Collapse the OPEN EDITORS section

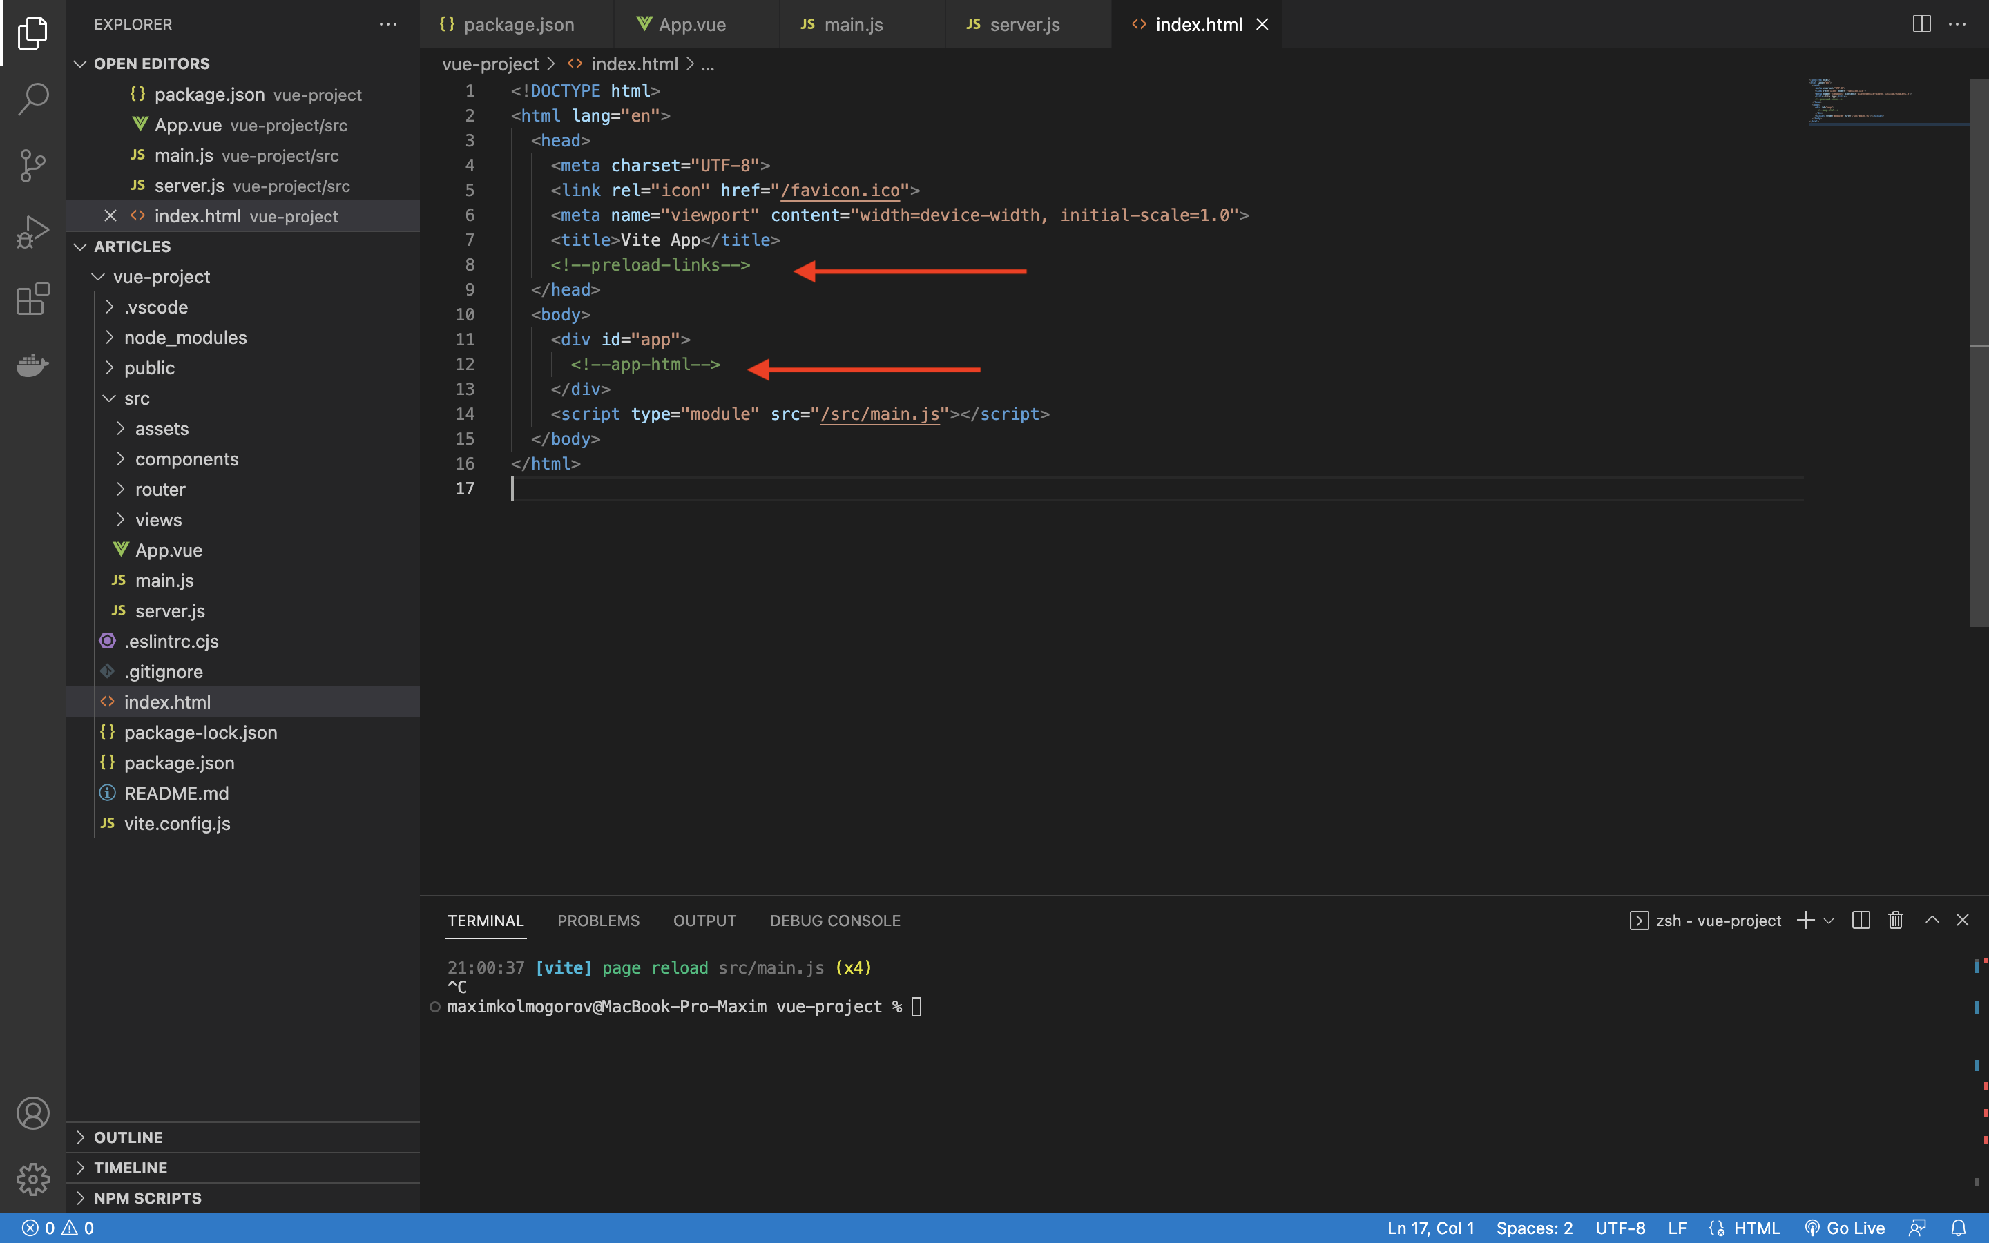tap(242, 64)
